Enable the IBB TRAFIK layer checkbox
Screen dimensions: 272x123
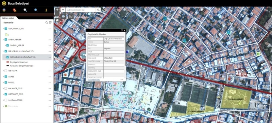pyautogui.click(x=6, y=71)
